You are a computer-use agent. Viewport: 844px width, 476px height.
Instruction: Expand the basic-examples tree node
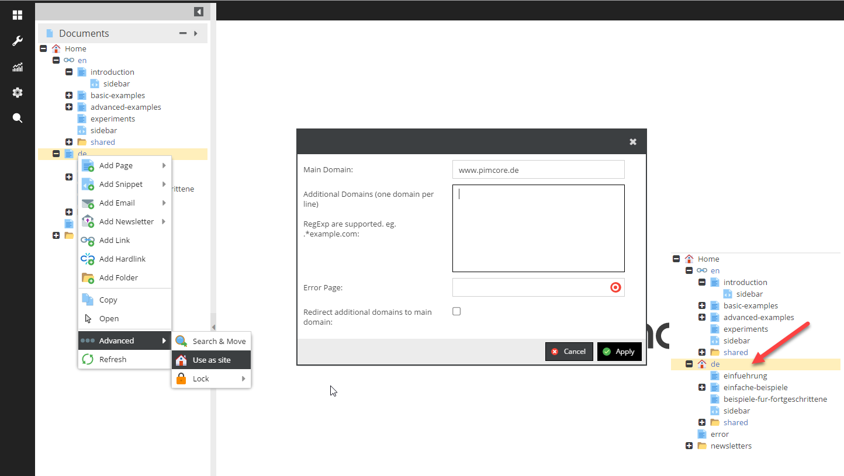[x=69, y=95]
